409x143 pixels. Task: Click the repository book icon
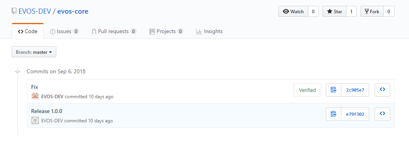pos(14,11)
